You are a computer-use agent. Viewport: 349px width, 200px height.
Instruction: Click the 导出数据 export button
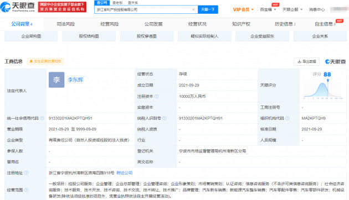tap(307, 61)
